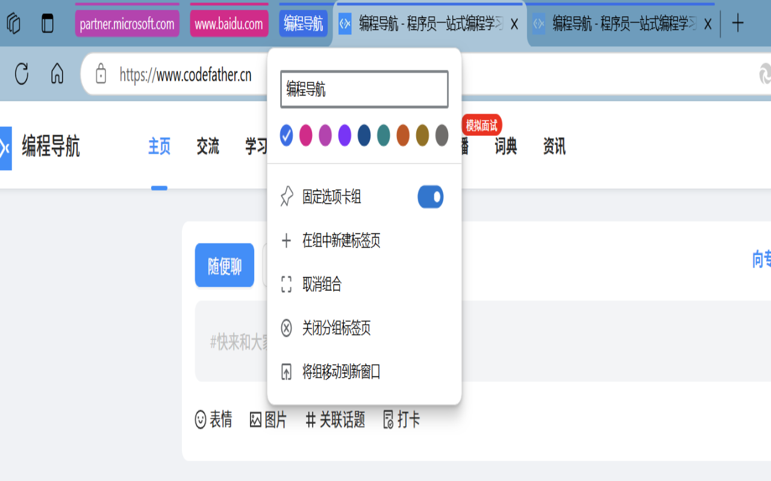The image size is (771, 481).
Task: Choose 关闭分组标签页 in the menu
Action: pos(336,328)
